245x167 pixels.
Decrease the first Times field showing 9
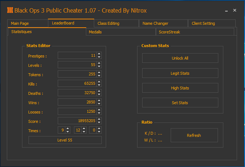pyautogui.click(x=68, y=132)
